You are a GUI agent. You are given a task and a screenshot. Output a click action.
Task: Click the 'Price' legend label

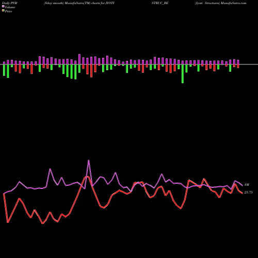tap(8, 11)
